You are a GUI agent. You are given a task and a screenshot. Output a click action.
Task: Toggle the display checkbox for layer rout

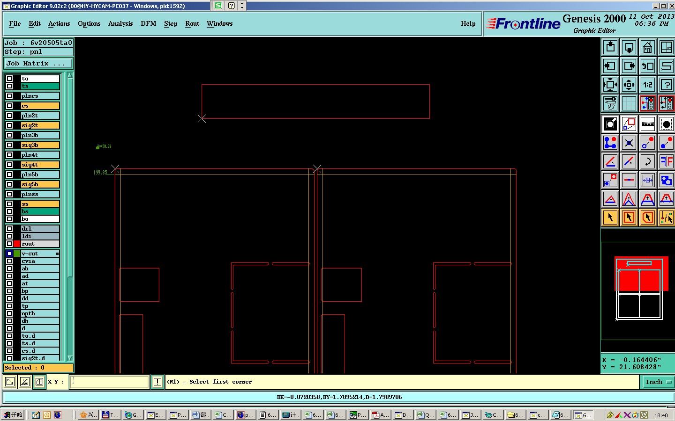pyautogui.click(x=9, y=244)
